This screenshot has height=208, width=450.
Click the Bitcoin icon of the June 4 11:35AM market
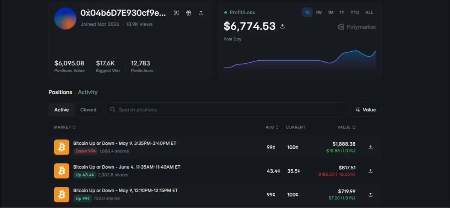tap(61, 171)
